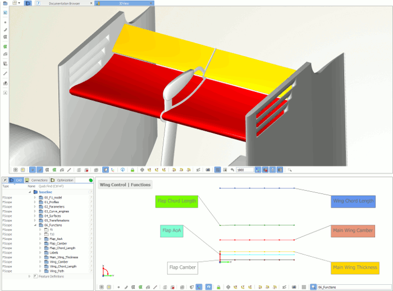Click the green surface tool icon

pos(5,46)
